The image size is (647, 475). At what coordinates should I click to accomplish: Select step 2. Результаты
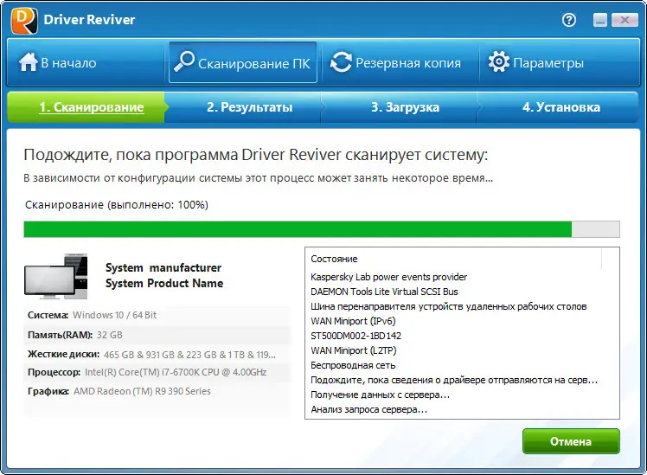(250, 107)
